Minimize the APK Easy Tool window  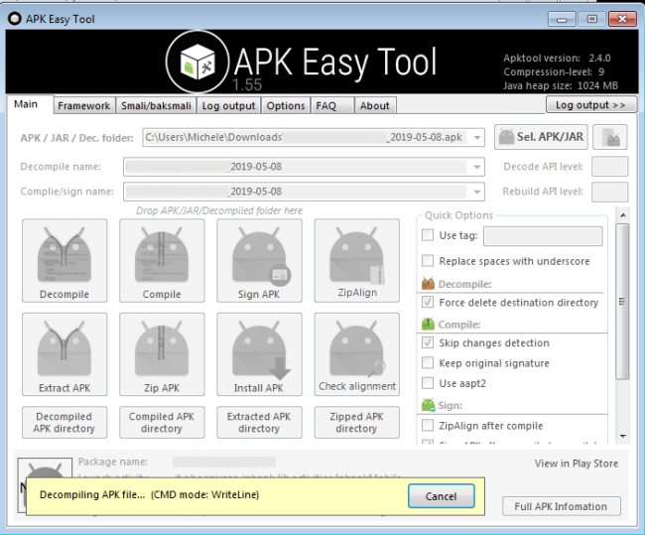[x=562, y=19]
